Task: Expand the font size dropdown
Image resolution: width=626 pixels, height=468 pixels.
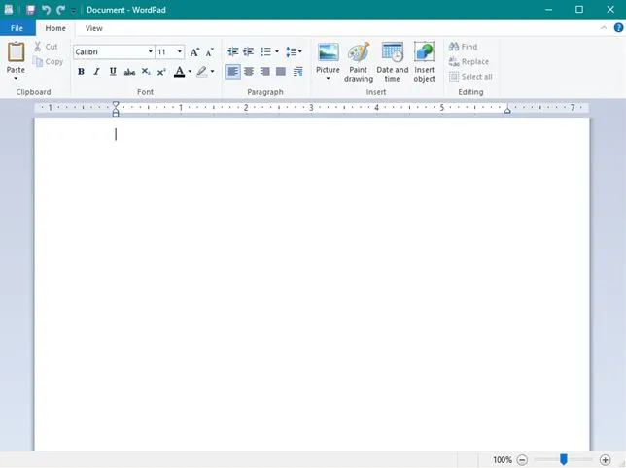Action: 180,51
